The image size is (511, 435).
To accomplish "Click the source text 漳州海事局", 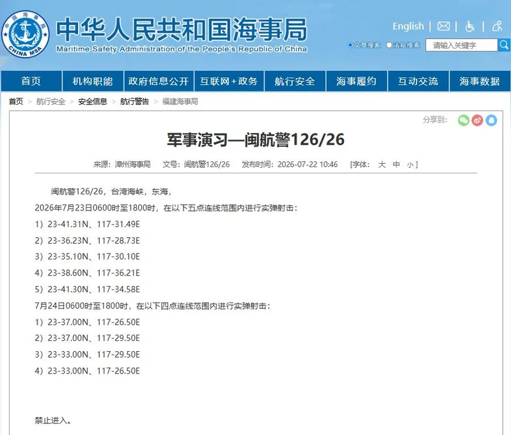I will 132,164.
